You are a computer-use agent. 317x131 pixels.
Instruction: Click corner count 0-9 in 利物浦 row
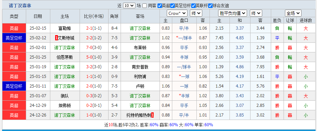(114, 77)
